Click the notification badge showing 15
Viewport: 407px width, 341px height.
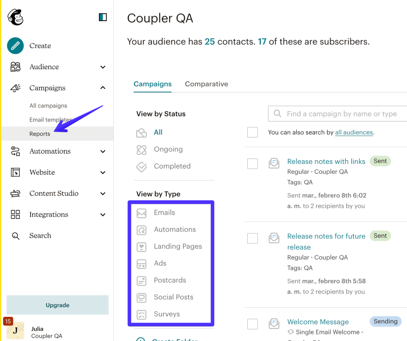pos(8,321)
